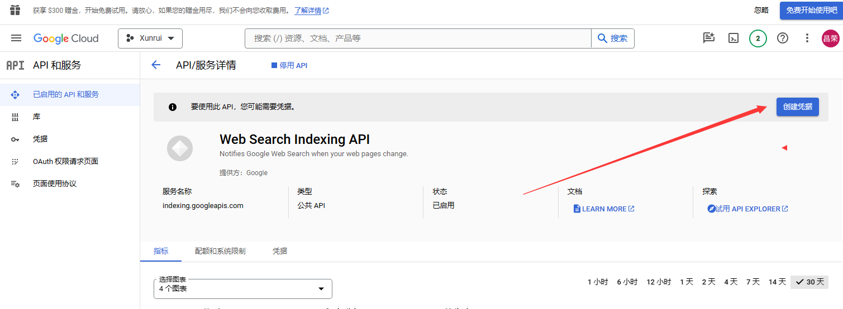This screenshot has width=843, height=309.
Task: Click the gift icon in promo banner
Action: tap(15, 10)
